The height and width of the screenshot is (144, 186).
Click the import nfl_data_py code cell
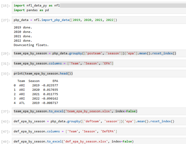99,8
